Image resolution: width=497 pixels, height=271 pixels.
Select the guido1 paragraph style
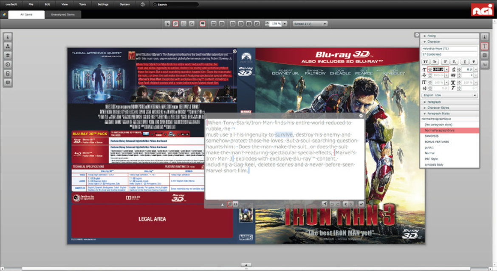tap(449, 147)
